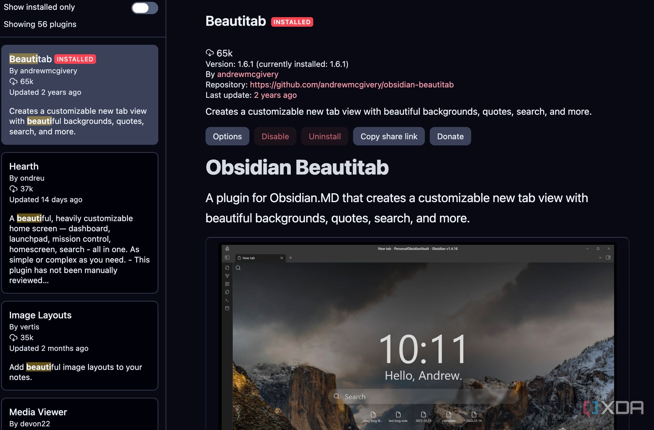Click 'By devon22' author text
The image size is (654, 430).
(x=29, y=424)
